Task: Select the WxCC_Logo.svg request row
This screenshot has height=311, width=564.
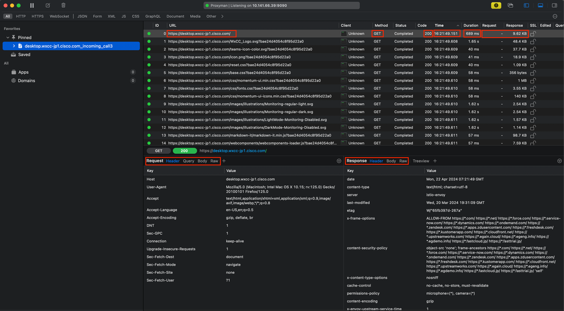Action: 353,41
